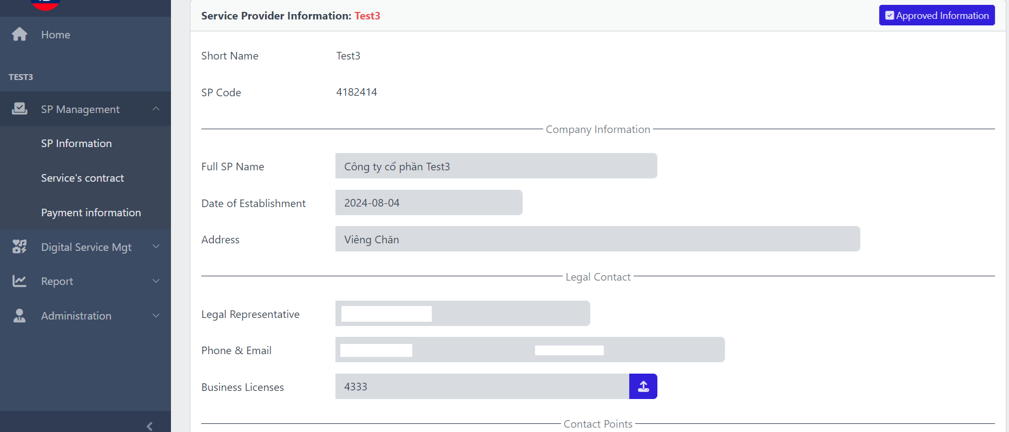Image resolution: width=1009 pixels, height=432 pixels.
Task: Collapse the sidebar with left arrow
Action: tap(149, 426)
